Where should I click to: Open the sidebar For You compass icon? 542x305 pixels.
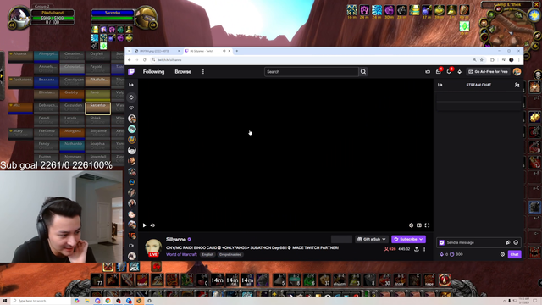point(131,97)
